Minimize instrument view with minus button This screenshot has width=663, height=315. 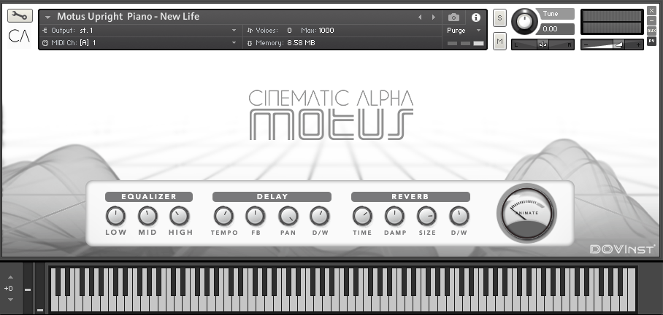(x=651, y=20)
